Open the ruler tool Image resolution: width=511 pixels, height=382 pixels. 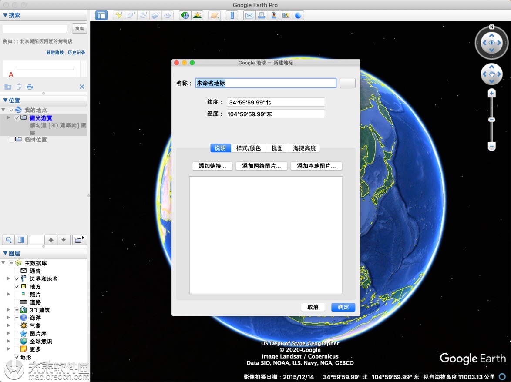[232, 15]
